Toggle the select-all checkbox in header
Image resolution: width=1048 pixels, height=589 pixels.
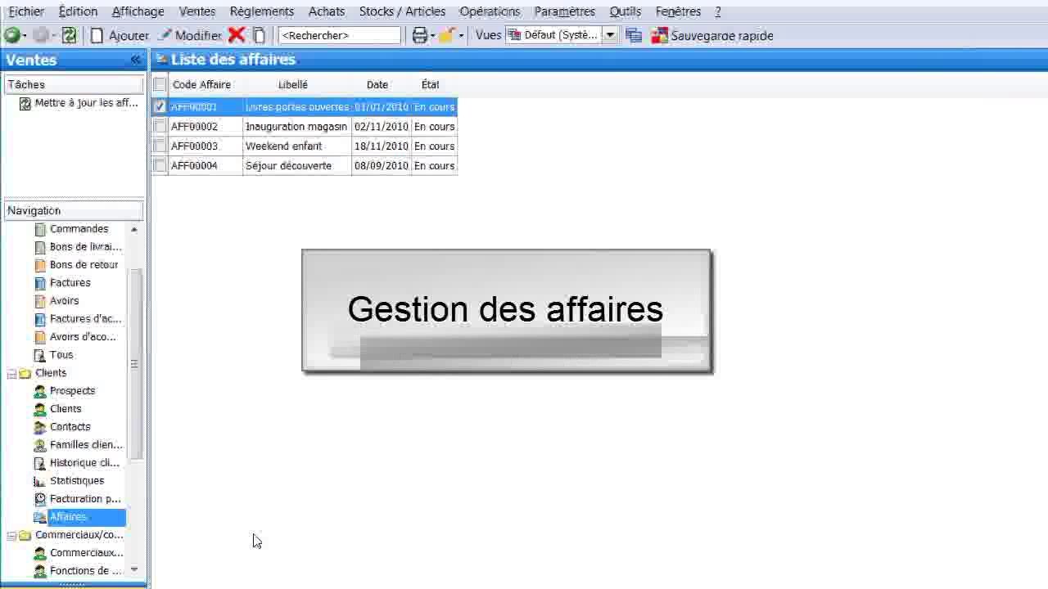pos(160,84)
